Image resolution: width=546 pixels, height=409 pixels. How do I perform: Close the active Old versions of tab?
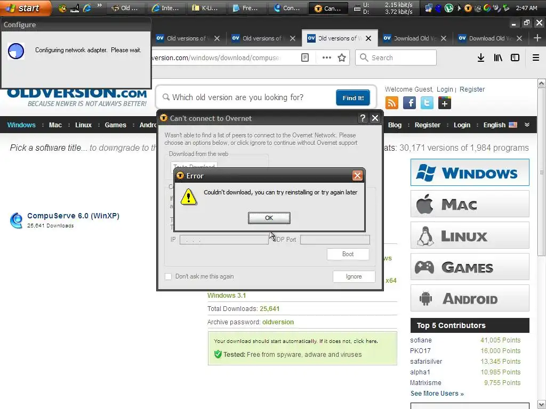pos(368,38)
